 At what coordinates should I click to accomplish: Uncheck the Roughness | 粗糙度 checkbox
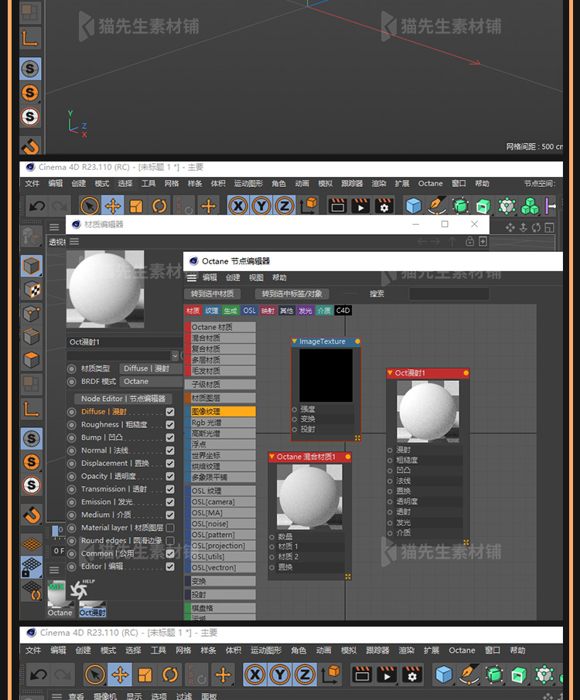pyautogui.click(x=170, y=425)
